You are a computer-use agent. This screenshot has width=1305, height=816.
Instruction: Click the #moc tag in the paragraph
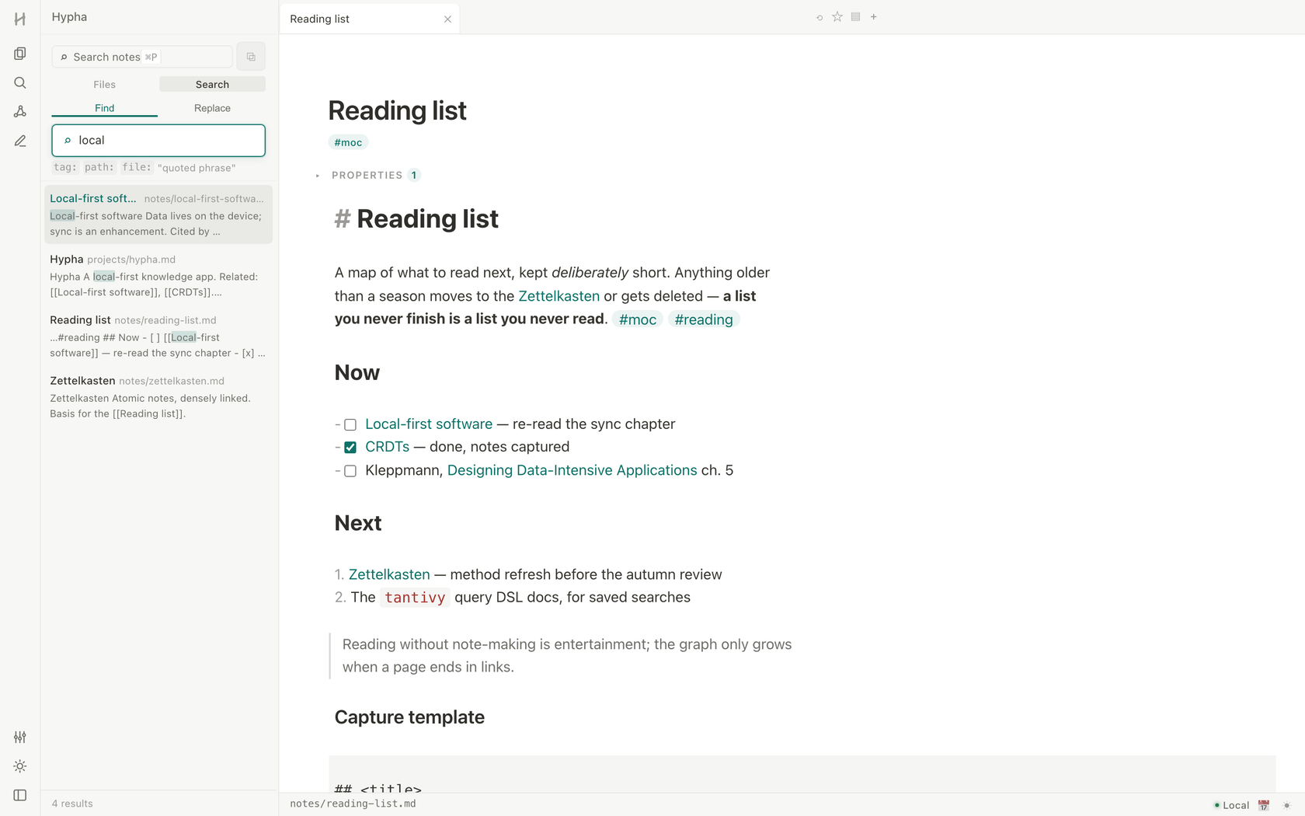(638, 319)
